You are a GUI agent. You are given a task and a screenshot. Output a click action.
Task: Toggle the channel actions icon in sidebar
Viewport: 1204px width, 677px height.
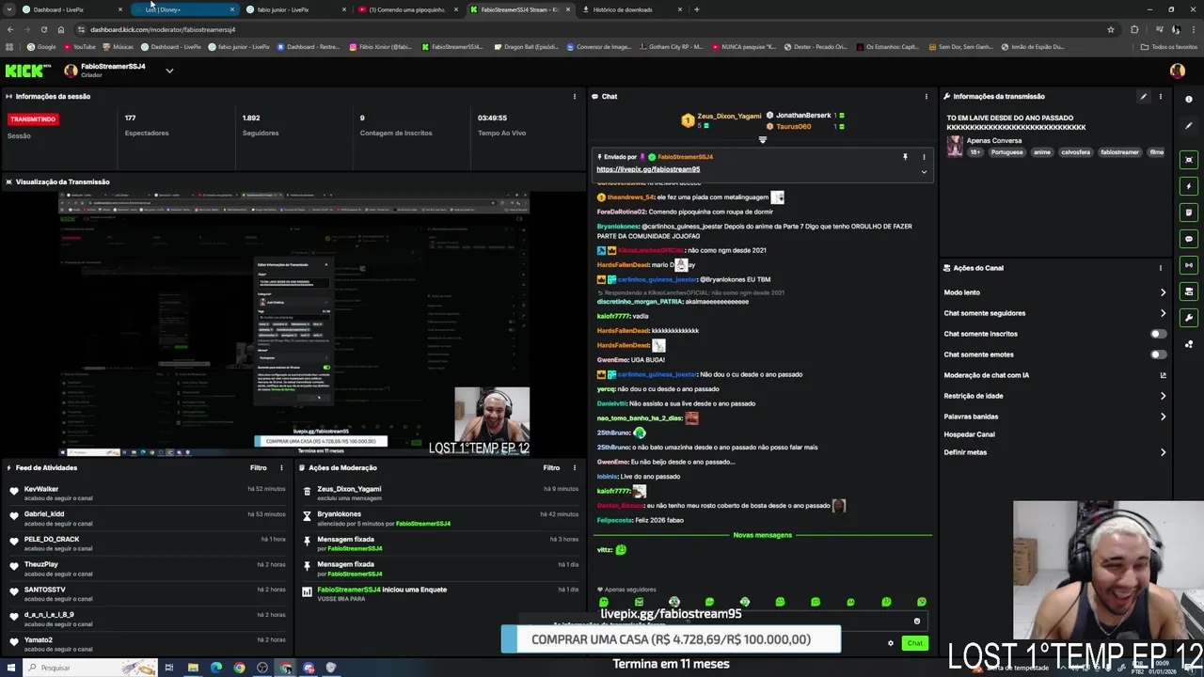pos(1189,291)
